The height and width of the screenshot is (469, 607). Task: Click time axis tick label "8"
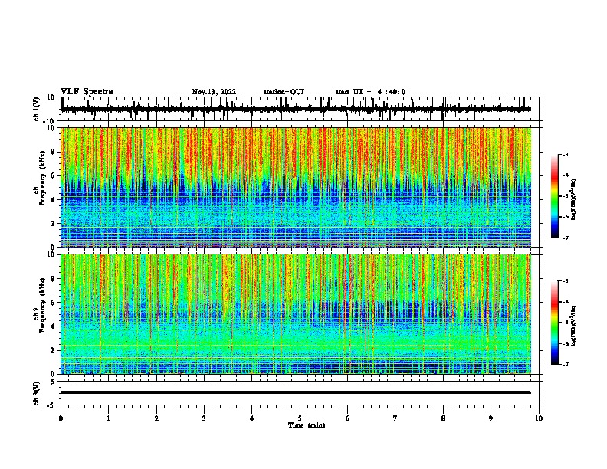(x=443, y=418)
